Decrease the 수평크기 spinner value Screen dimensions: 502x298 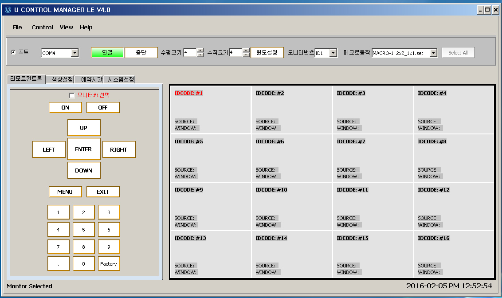point(200,55)
